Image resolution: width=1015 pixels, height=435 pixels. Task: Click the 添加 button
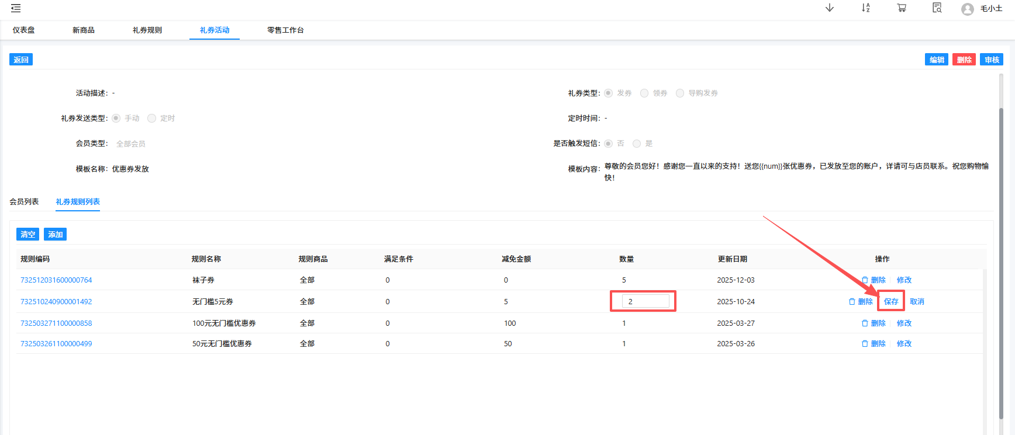(x=55, y=234)
